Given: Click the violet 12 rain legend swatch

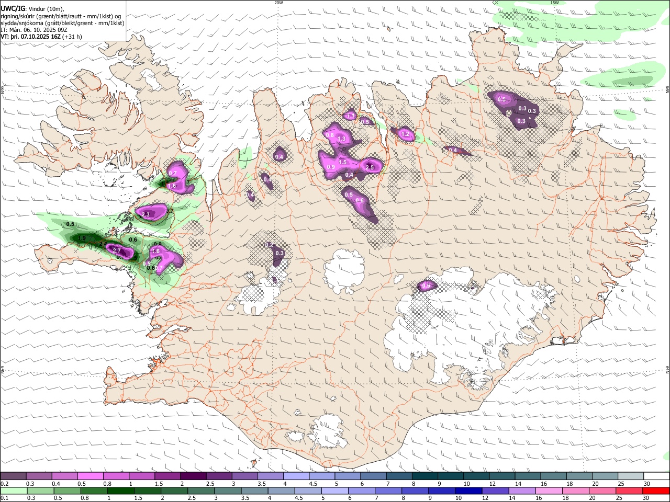Looking at the screenshot, I should point(496,490).
